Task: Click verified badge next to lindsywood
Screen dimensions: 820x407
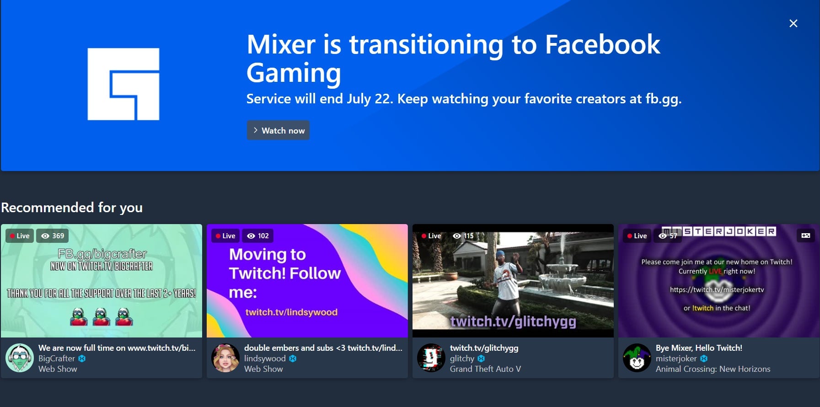Action: point(293,359)
